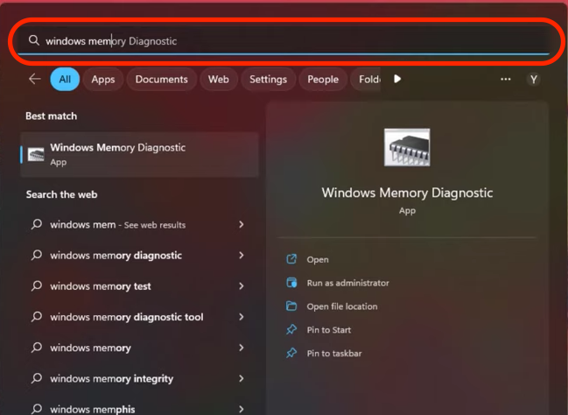Viewport: 568px width, 415px height.
Task: Click search icon beside 'windows memory diagnostic' suggestion
Action: point(37,255)
